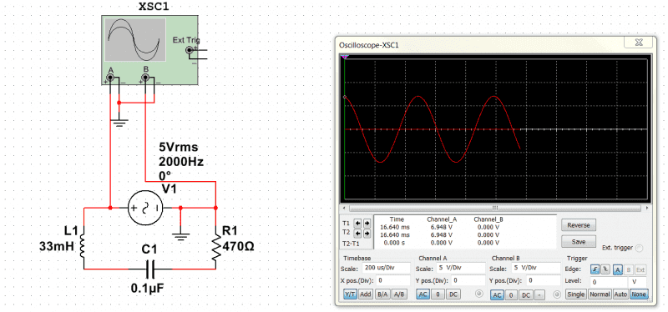Open trigger Level unit V box
This screenshot has height=312, width=668.
[x=637, y=282]
